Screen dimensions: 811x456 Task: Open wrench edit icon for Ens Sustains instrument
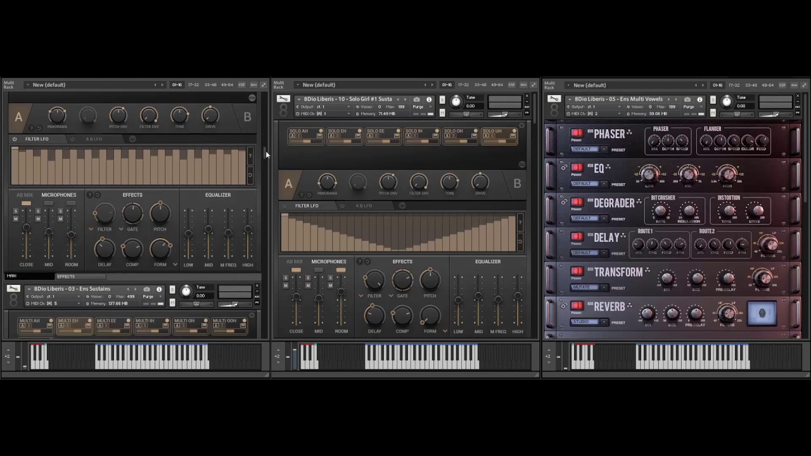pos(13,289)
